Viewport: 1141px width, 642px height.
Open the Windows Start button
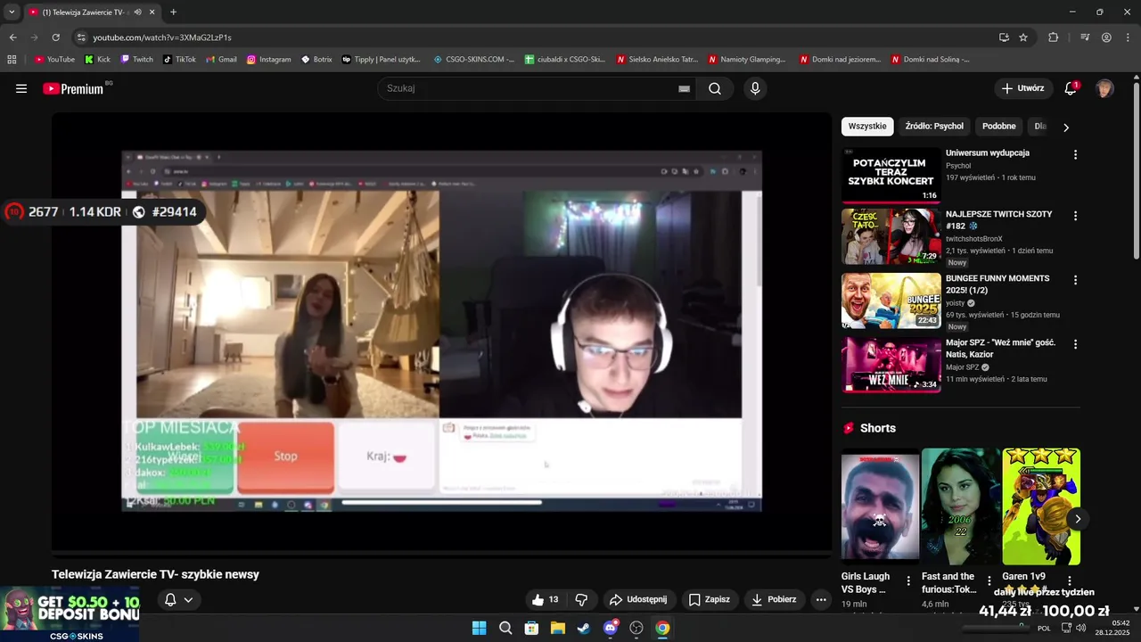click(x=479, y=628)
